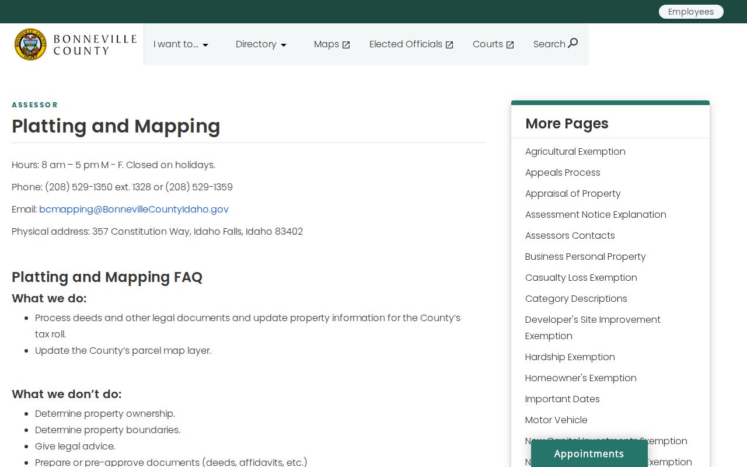747x467 pixels.
Task: Expand the Directory dropdown arrow
Action: [284, 45]
